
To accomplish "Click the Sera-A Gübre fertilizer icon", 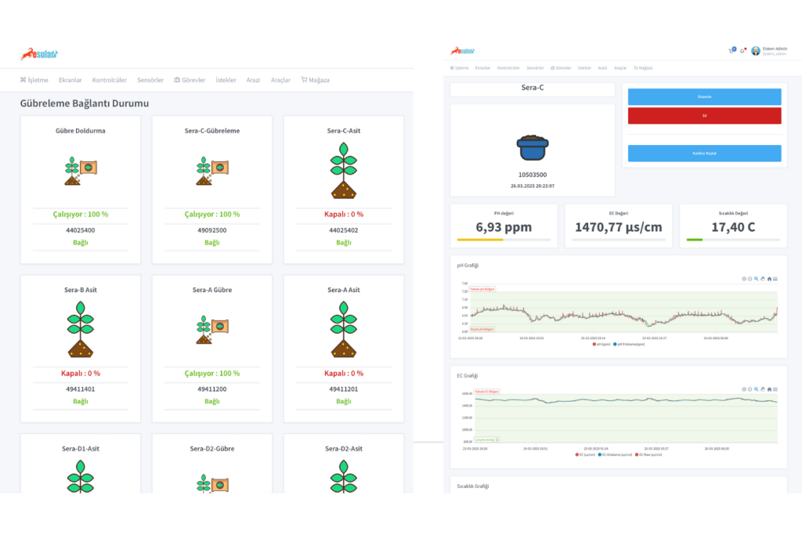I will pos(211,329).
